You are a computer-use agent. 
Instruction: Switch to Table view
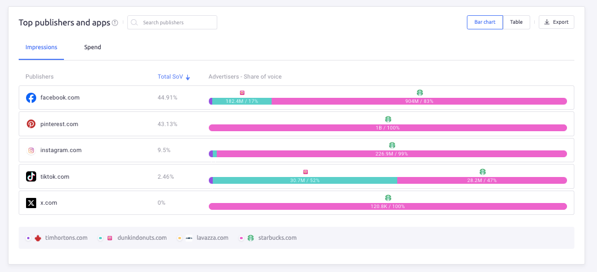[x=516, y=22]
